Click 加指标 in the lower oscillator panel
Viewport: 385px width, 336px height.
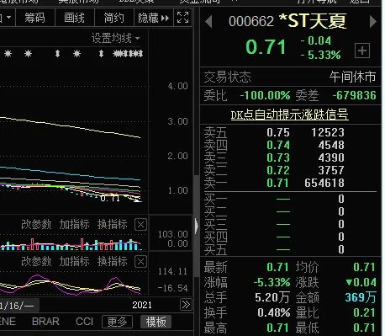(x=74, y=261)
